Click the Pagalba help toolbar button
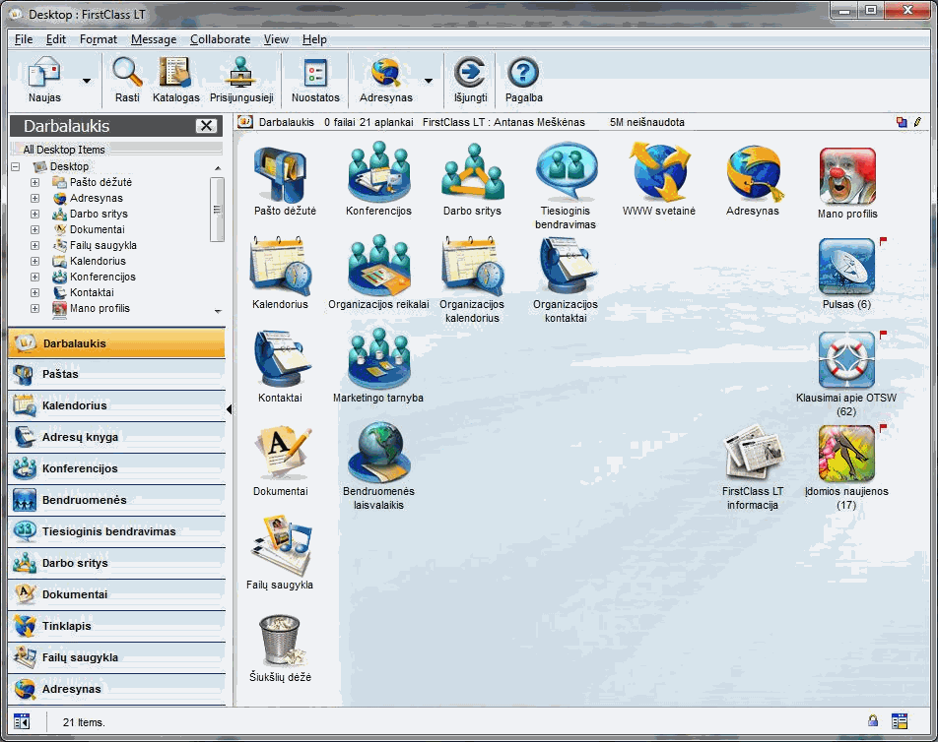The image size is (938, 742). pyautogui.click(x=523, y=80)
